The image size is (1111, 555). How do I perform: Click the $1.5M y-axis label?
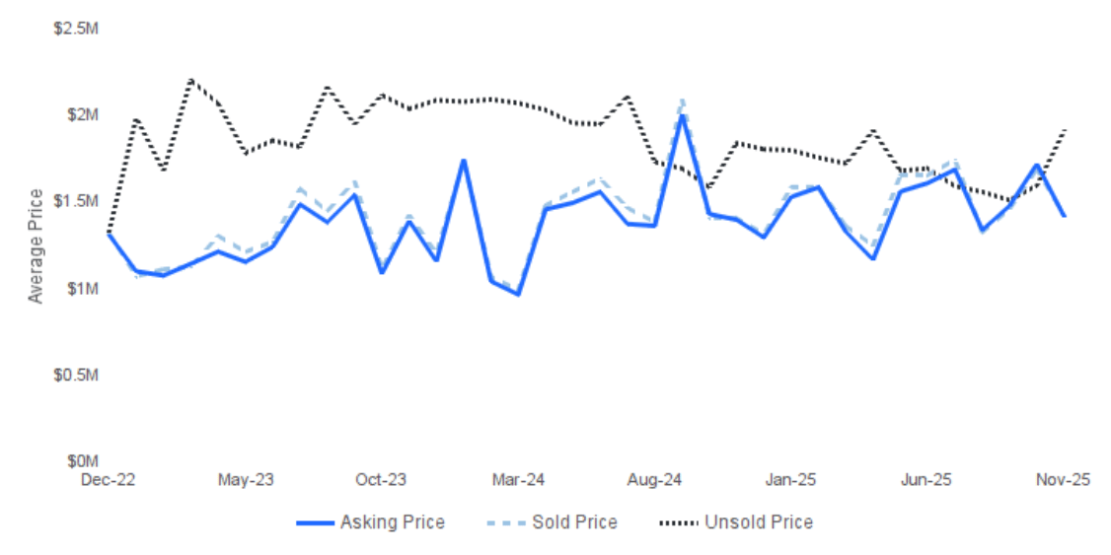(x=76, y=202)
